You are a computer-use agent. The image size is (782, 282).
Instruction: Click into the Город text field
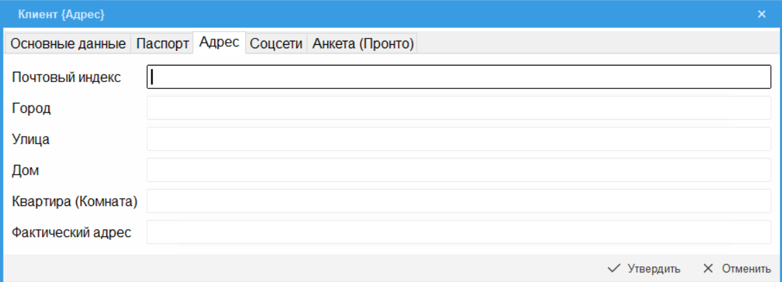[x=459, y=108]
